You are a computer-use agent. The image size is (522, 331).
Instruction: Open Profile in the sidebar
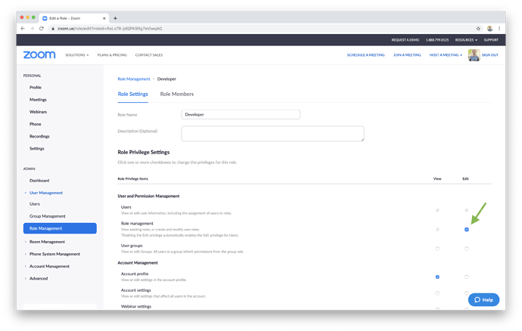tap(36, 88)
